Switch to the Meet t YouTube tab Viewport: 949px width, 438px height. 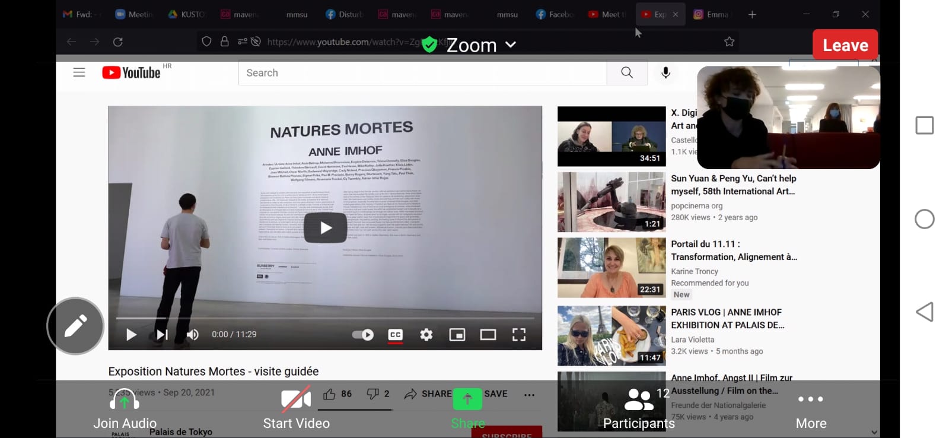pos(607,14)
